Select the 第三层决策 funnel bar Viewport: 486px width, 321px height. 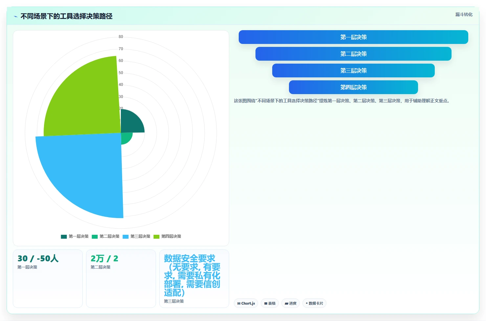coord(353,70)
